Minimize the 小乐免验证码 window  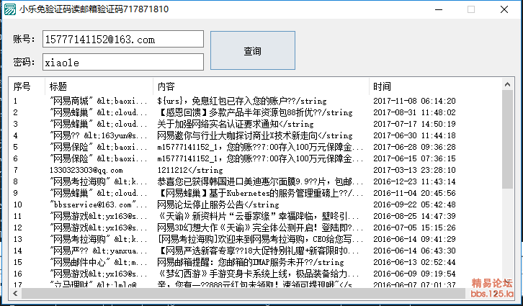pyautogui.click(x=437, y=9)
